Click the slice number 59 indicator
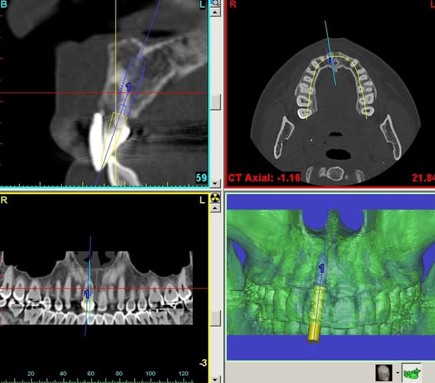The height and width of the screenshot is (383, 435). tap(201, 178)
